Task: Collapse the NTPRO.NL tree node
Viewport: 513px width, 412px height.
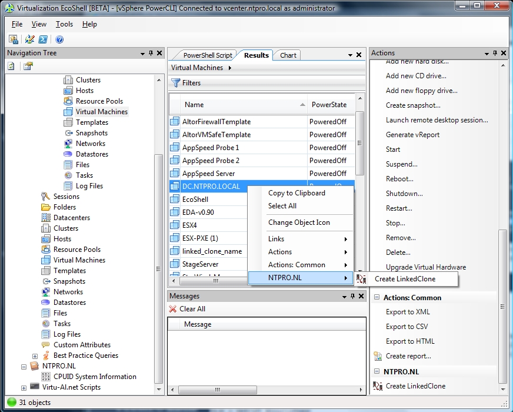Action: tap(24, 367)
